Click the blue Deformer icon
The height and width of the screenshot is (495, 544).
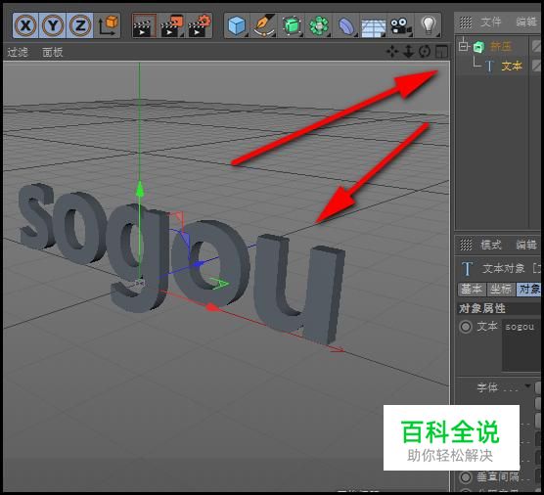[x=346, y=25]
